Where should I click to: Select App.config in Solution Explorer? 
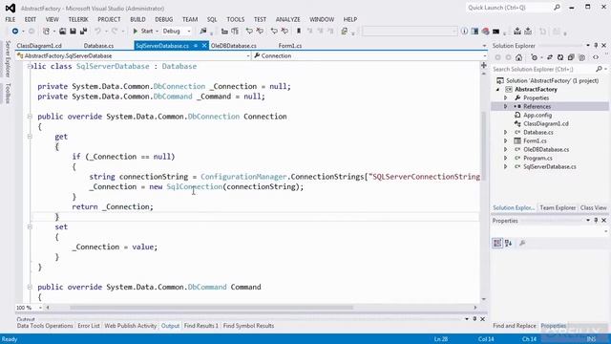[537, 115]
